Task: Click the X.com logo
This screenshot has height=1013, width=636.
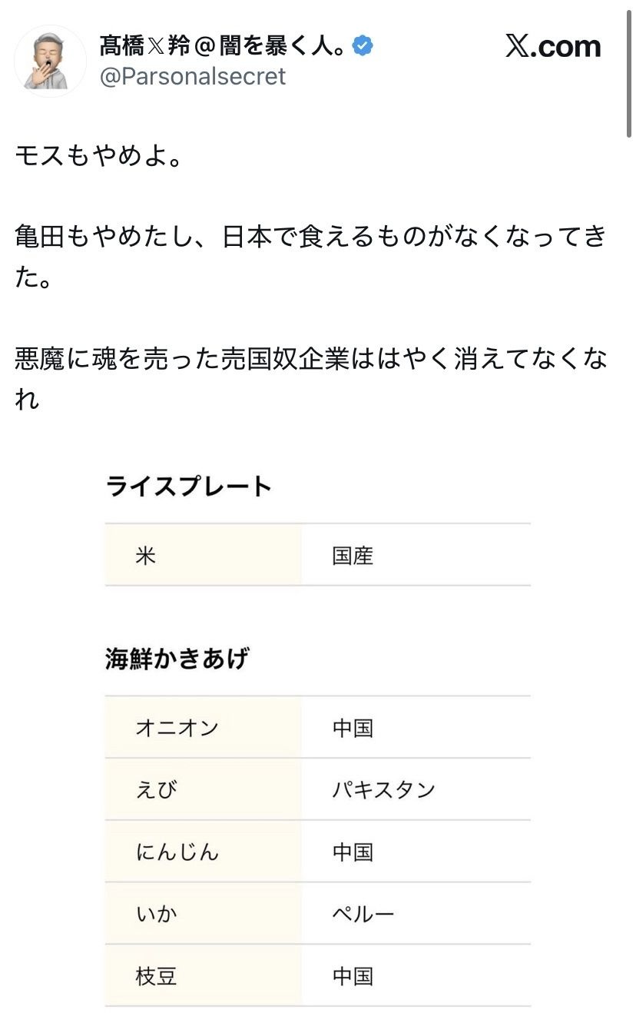Action: pos(553,47)
